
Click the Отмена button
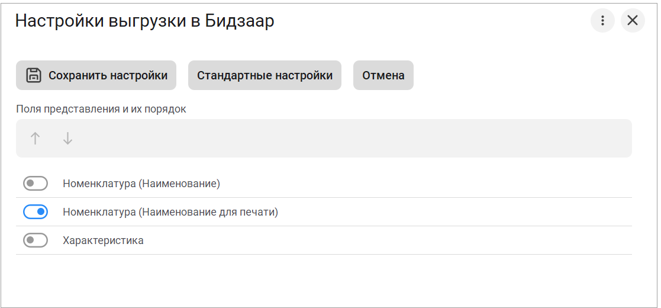(x=383, y=75)
